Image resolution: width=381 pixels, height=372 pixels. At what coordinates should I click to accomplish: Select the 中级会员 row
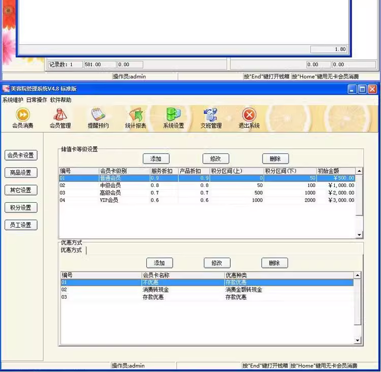point(207,185)
